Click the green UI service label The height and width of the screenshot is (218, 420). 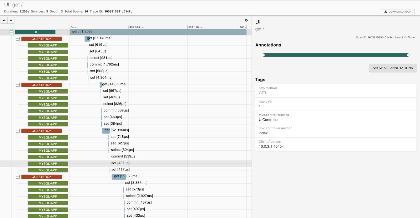pyautogui.click(x=35, y=32)
